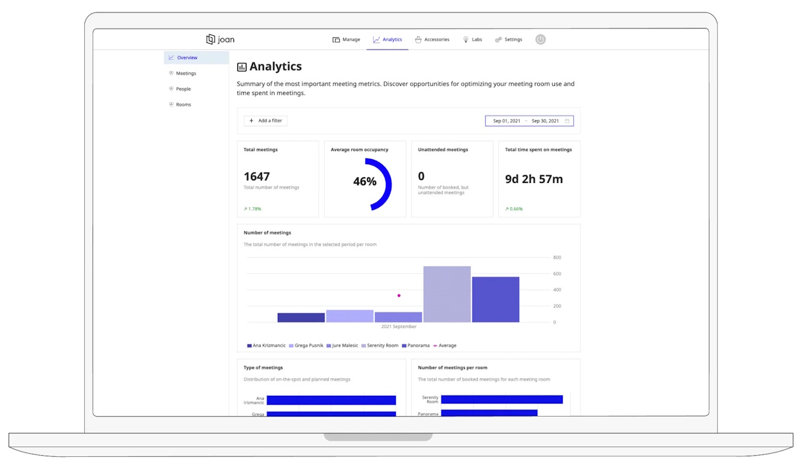Screen dimensions: 802x470
Task: Click the Add a filter button
Action: 265,120
